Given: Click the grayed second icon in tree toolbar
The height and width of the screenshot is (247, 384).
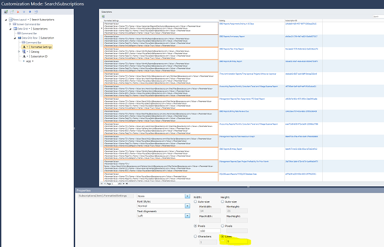Looking at the screenshot, I should click(x=12, y=12).
